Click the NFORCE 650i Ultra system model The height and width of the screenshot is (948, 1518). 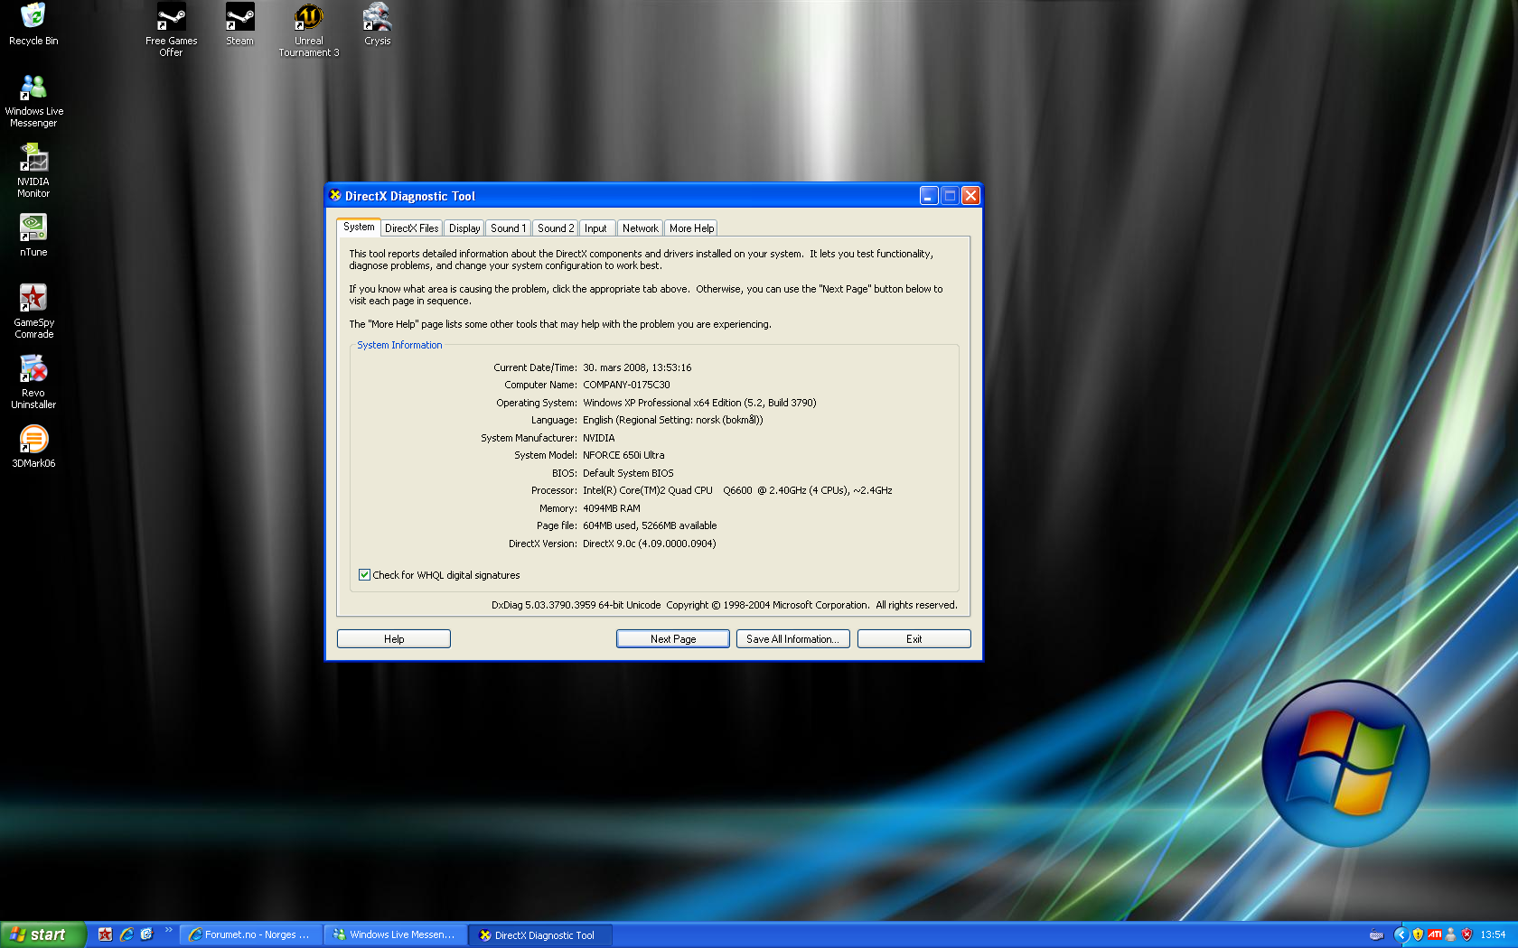tap(623, 455)
